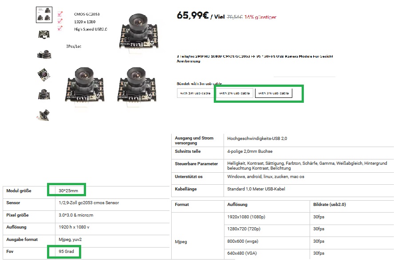The height and width of the screenshot is (260, 397).
Task: Click '4-polige 2,0mm Buchse' value
Action: [250, 151]
